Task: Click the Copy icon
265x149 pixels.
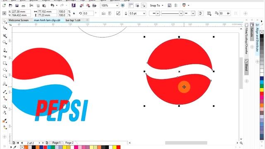Action: point(38,5)
